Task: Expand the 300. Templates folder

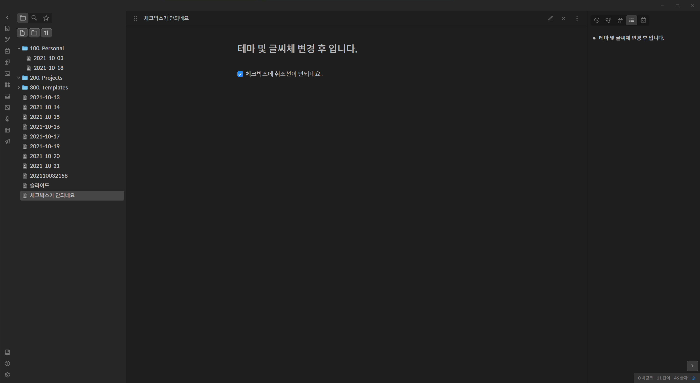Action: [x=19, y=88]
